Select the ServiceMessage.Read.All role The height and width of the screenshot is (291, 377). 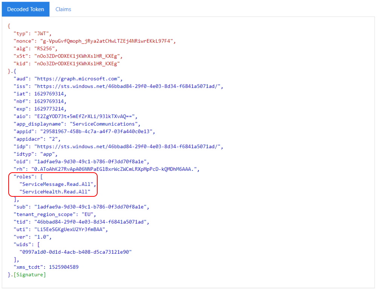click(x=56, y=184)
